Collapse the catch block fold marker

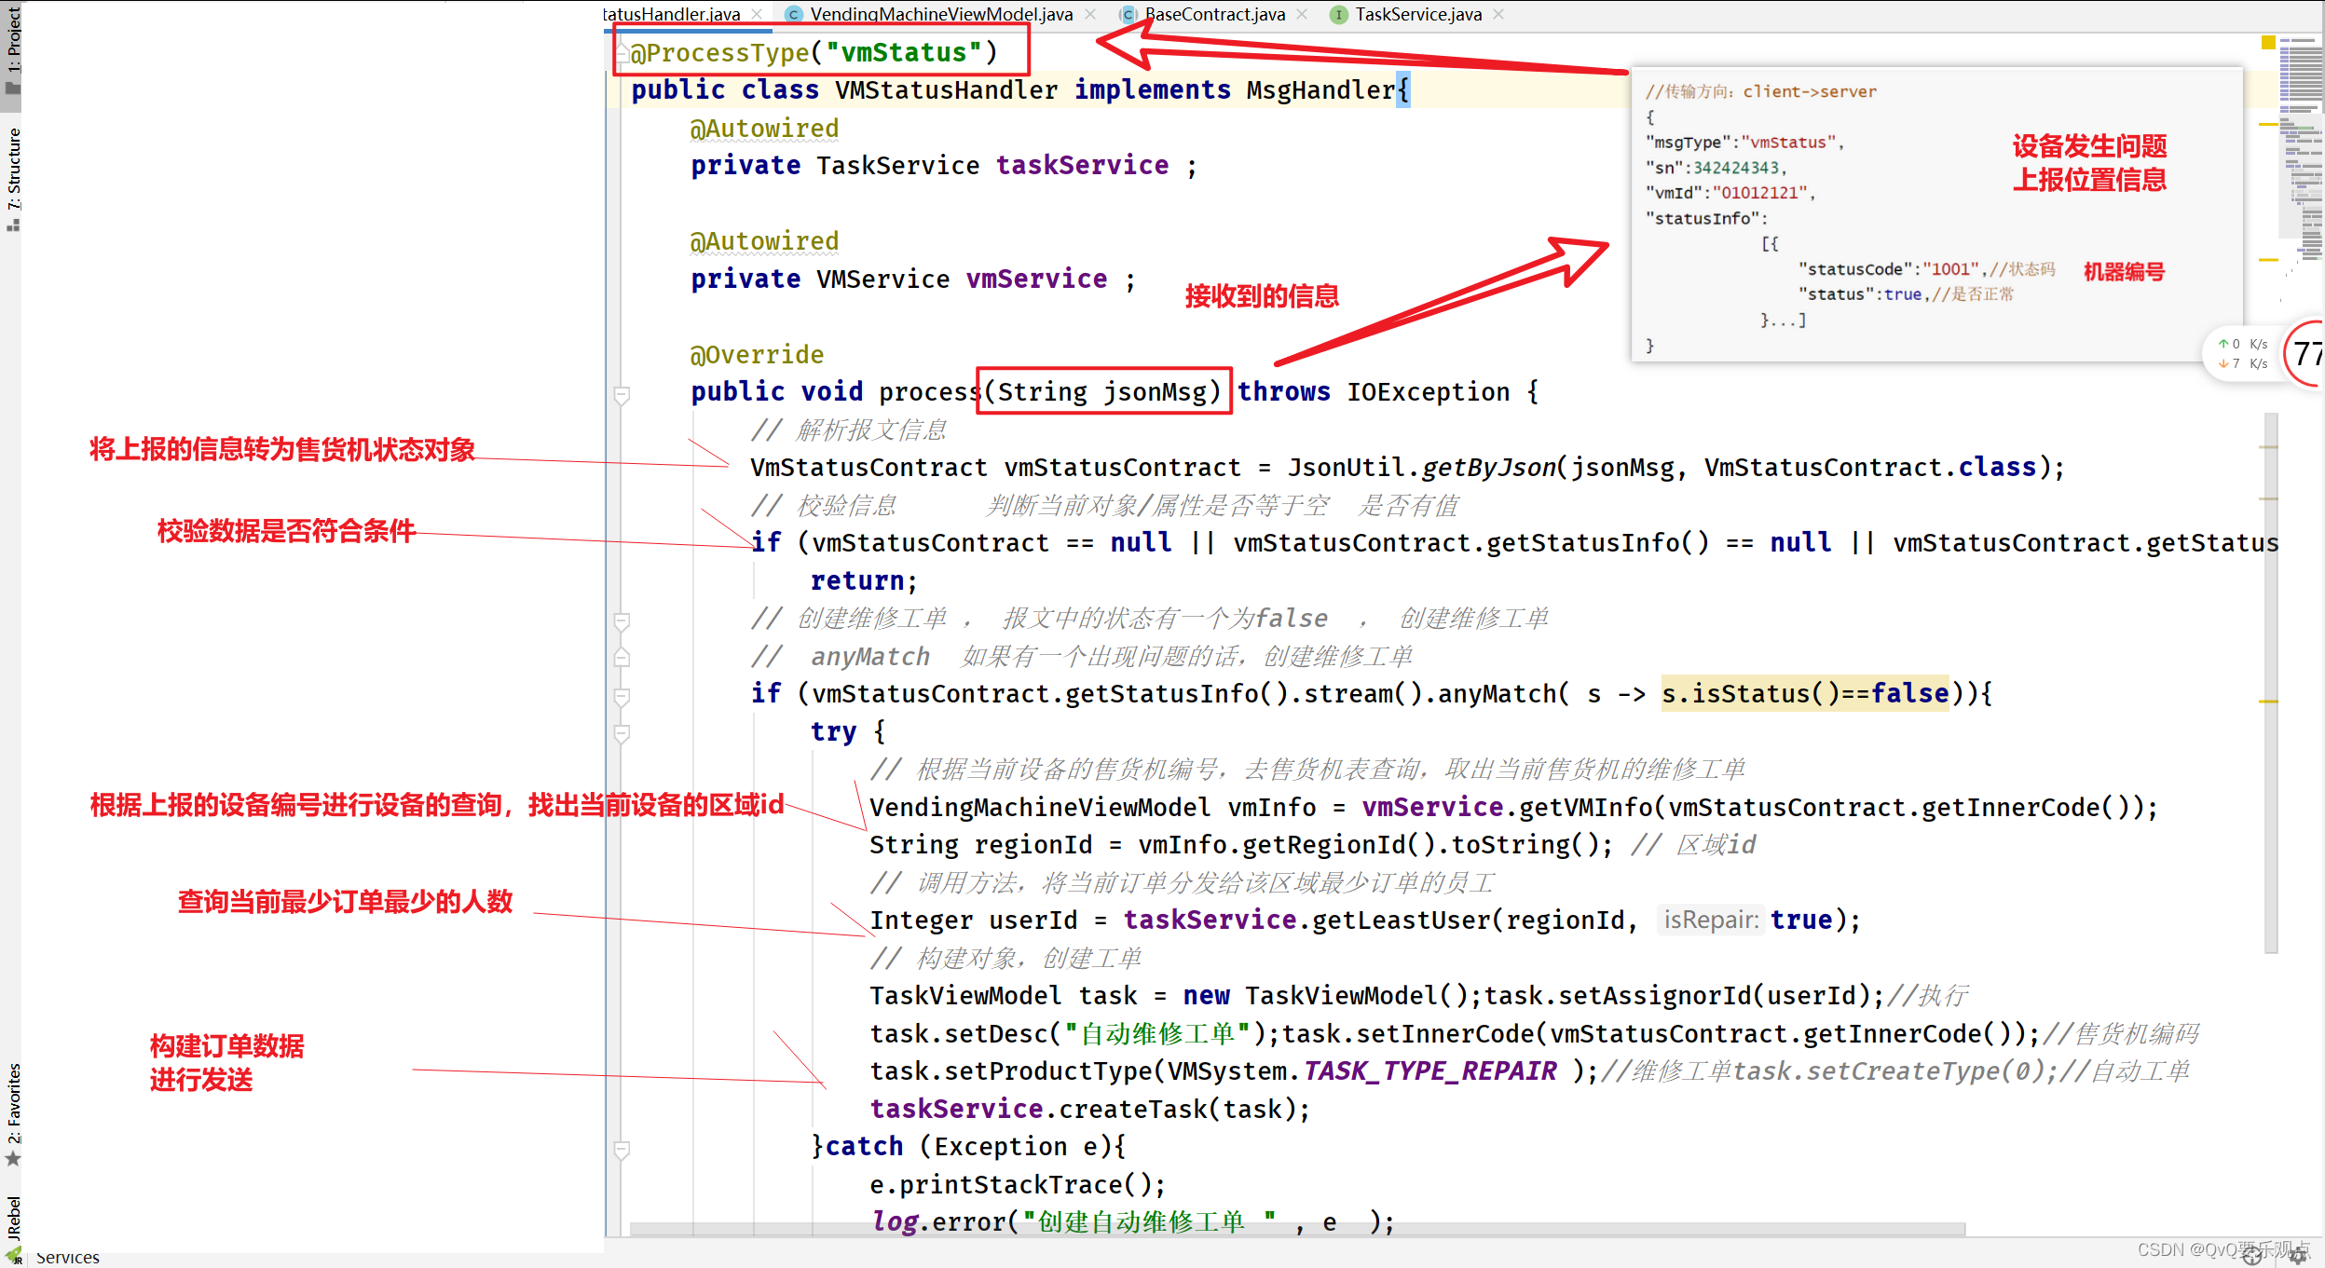(x=622, y=1149)
